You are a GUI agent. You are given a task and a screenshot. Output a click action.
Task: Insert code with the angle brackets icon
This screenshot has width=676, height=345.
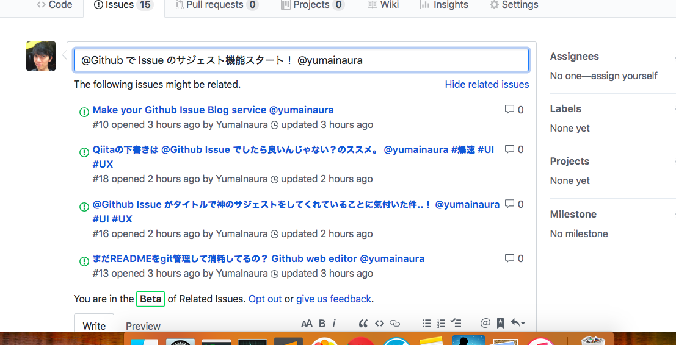pyautogui.click(x=379, y=324)
